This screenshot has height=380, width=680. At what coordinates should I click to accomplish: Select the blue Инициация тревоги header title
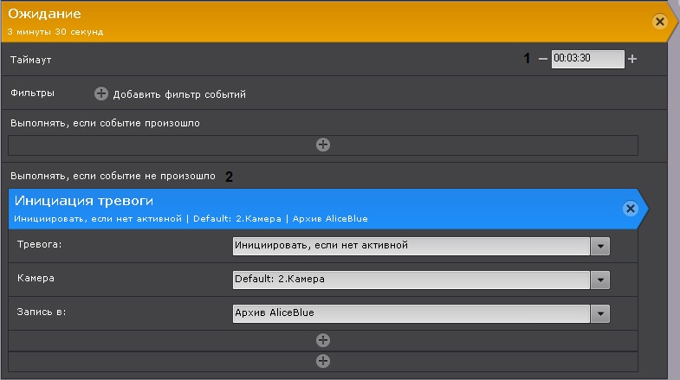(x=84, y=201)
